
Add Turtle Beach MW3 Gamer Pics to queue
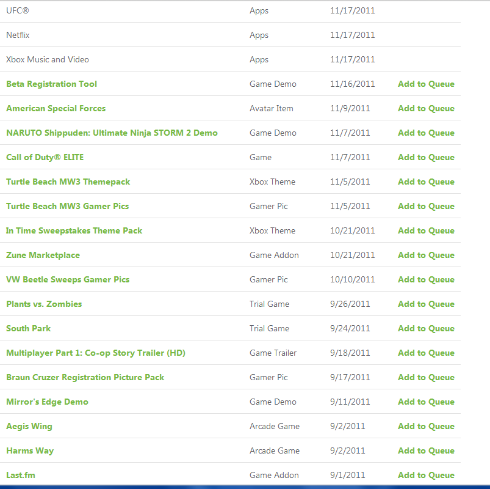[x=426, y=206]
